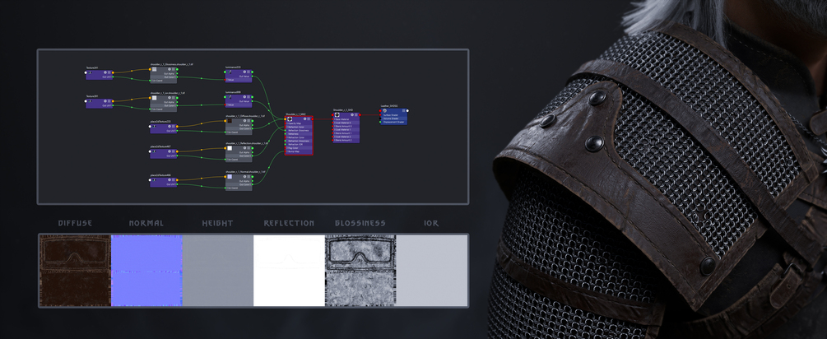Click the Fog Color attribute row

tap(299, 148)
